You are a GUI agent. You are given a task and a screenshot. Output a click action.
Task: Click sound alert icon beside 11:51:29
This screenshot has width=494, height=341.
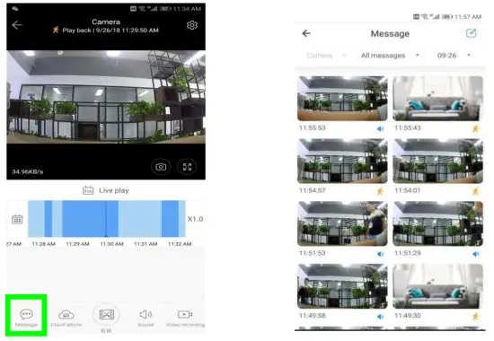(x=476, y=254)
